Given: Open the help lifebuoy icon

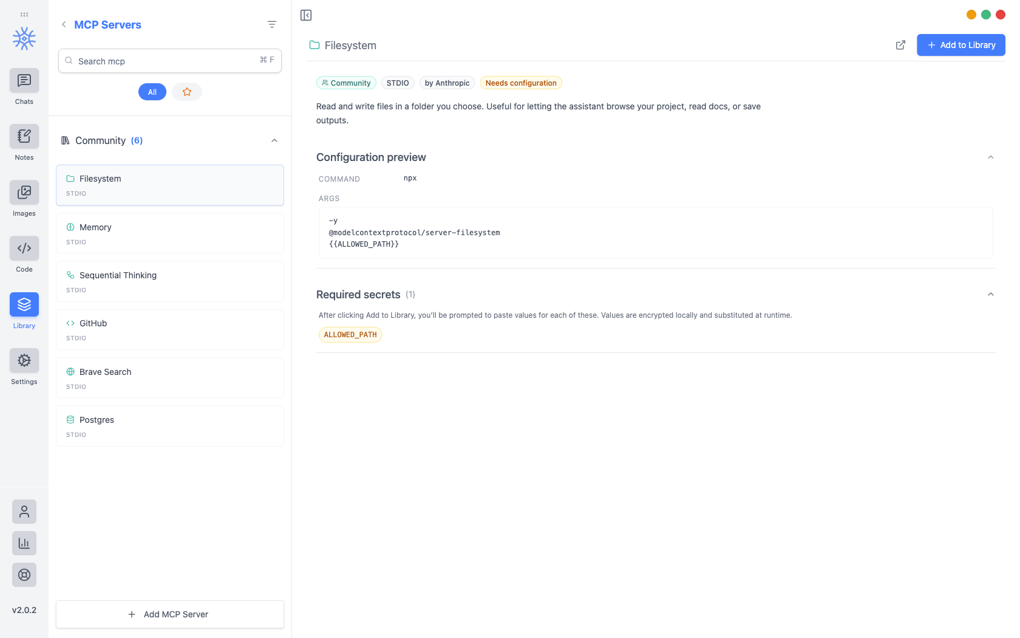Looking at the screenshot, I should [24, 575].
